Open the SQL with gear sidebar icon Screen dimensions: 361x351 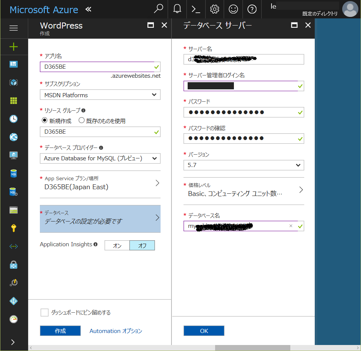click(14, 192)
